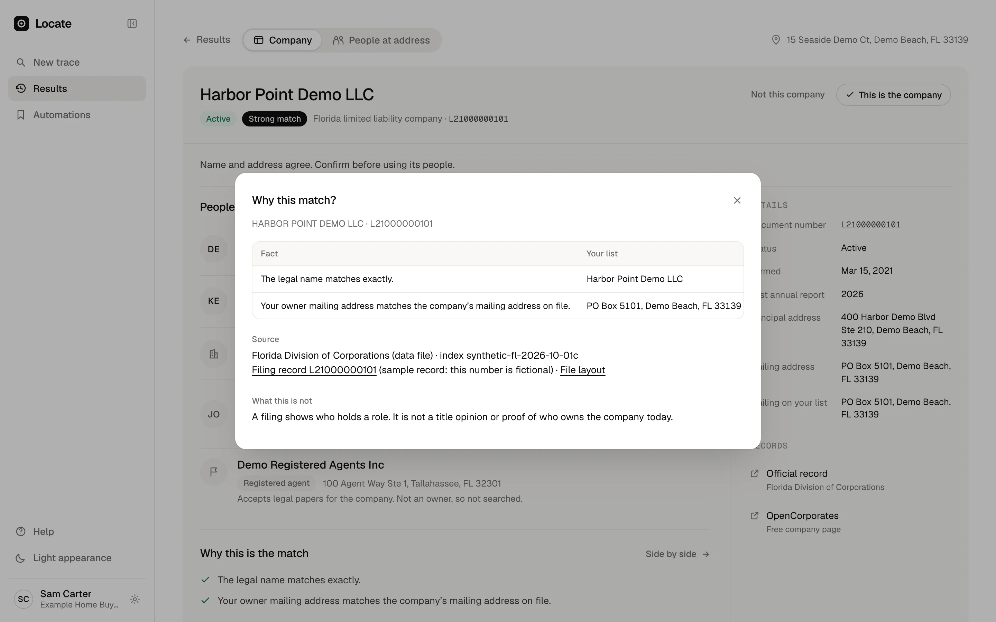
Task: Go back to Results via arrow link
Action: click(206, 40)
